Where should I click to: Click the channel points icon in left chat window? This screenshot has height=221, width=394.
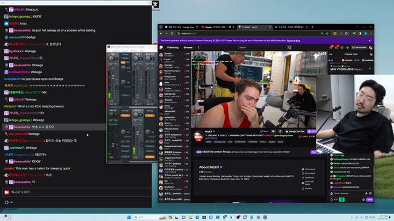7,202
